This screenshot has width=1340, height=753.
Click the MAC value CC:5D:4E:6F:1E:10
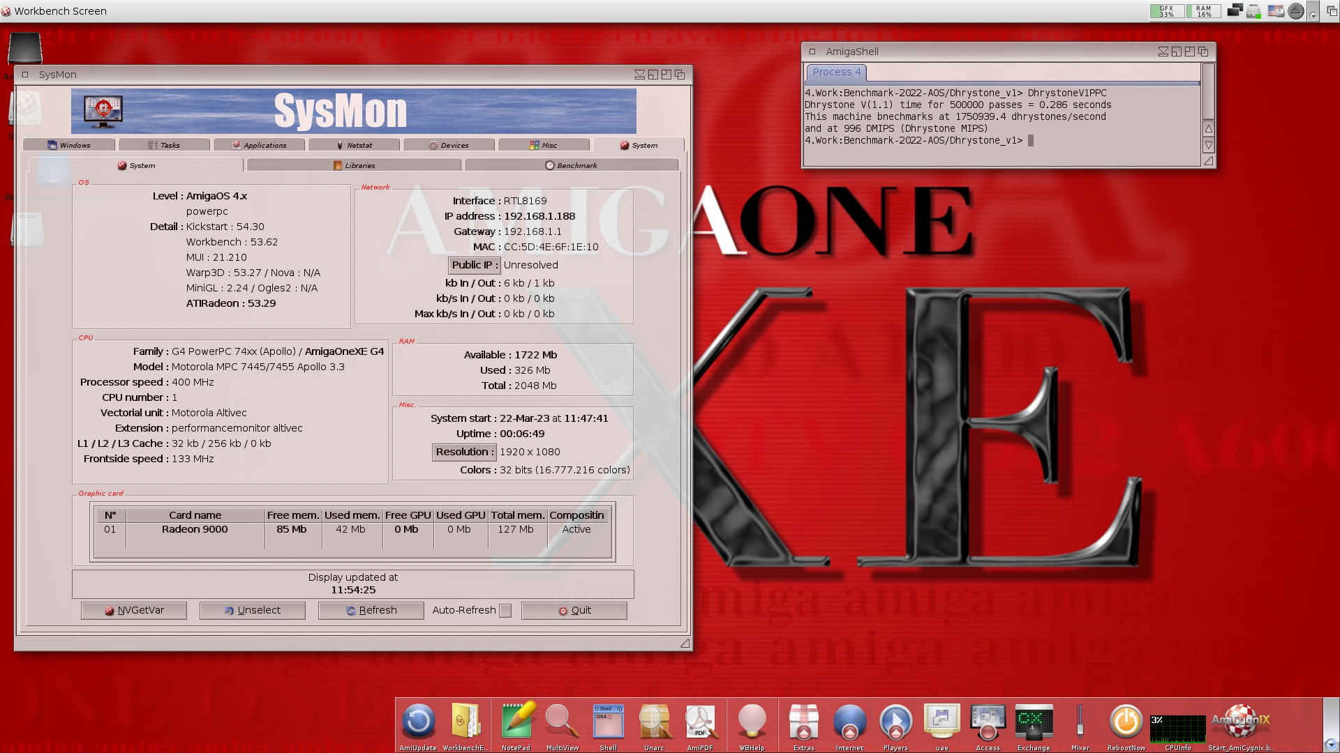(551, 247)
